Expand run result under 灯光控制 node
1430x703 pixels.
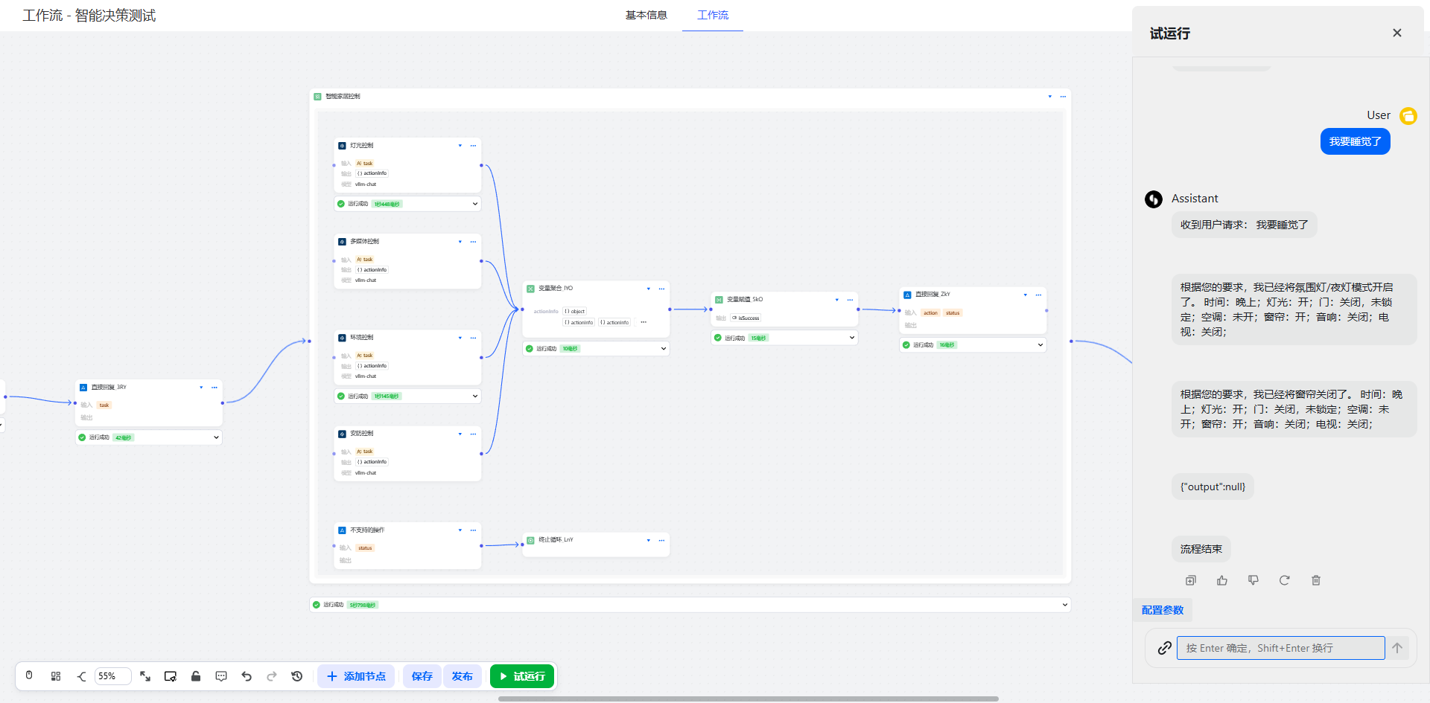(474, 204)
